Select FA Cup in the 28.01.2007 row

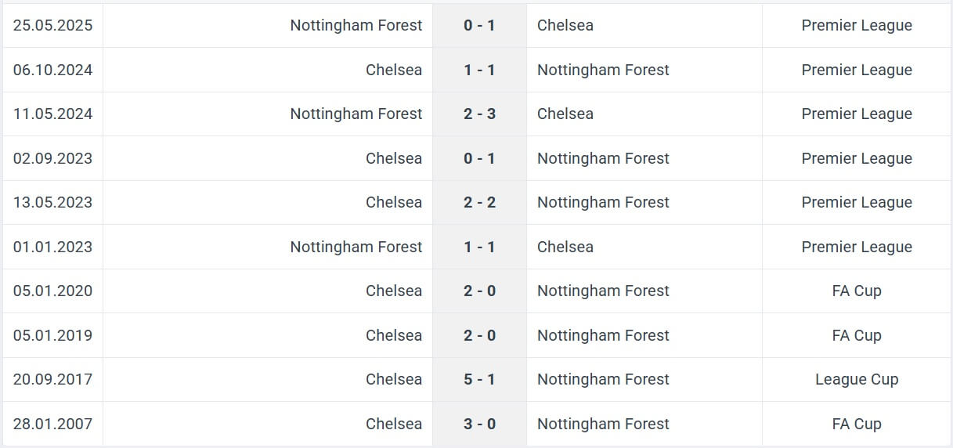click(857, 424)
